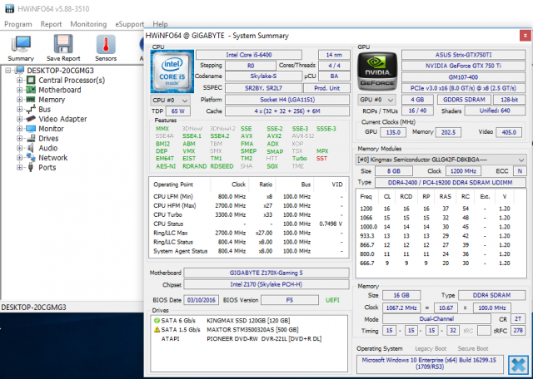
Task: Open the Report menu
Action: (x=51, y=24)
